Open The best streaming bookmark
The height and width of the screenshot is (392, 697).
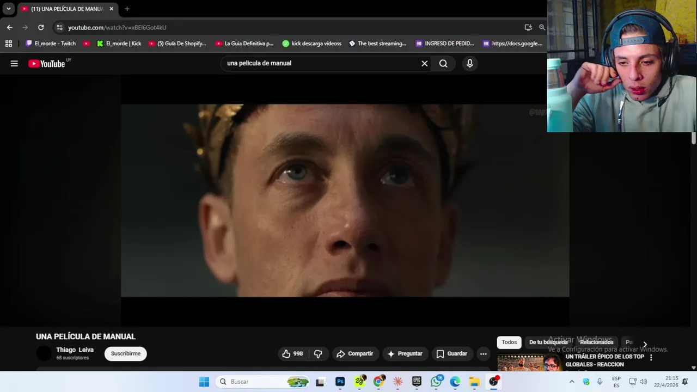coord(377,44)
